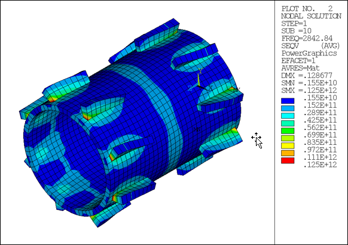Click the legend value '.111E+12'
Screen dimensions: 348x245
click(x=320, y=157)
